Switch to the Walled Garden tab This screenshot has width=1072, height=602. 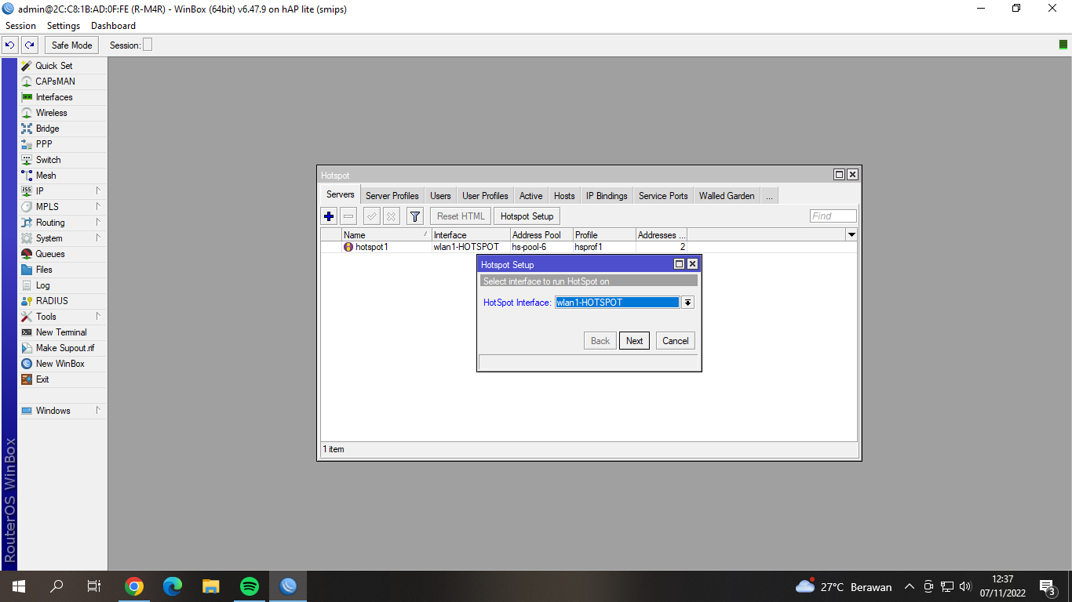[x=727, y=196]
